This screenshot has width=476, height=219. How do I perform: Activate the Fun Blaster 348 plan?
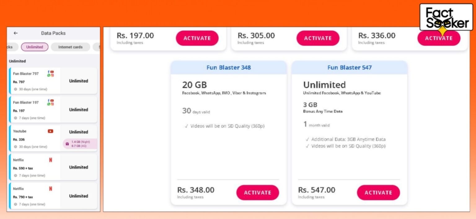click(x=258, y=192)
